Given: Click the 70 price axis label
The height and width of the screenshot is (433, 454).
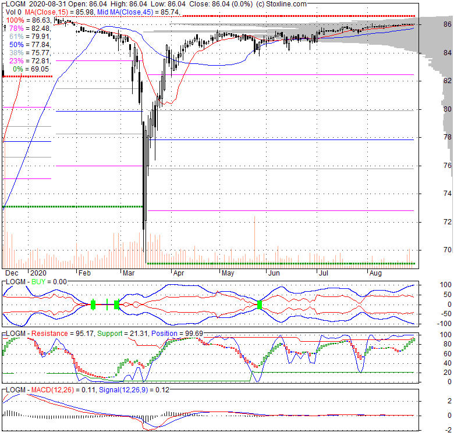Looking at the screenshot, I should [448, 250].
